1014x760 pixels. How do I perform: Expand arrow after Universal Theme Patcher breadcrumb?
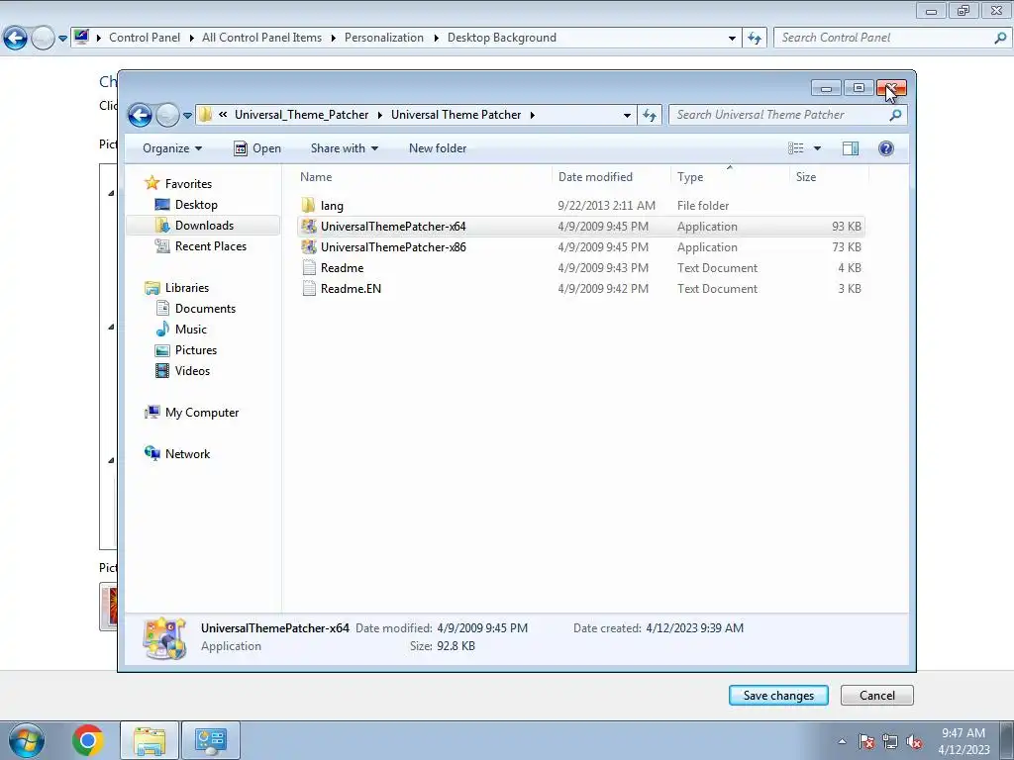pos(532,115)
